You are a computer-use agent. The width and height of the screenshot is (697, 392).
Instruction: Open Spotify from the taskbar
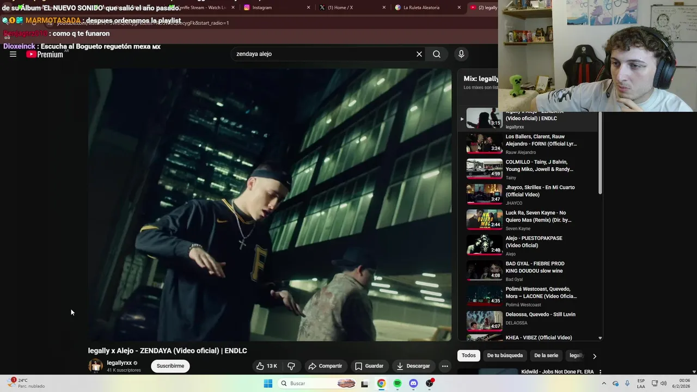[x=398, y=383]
